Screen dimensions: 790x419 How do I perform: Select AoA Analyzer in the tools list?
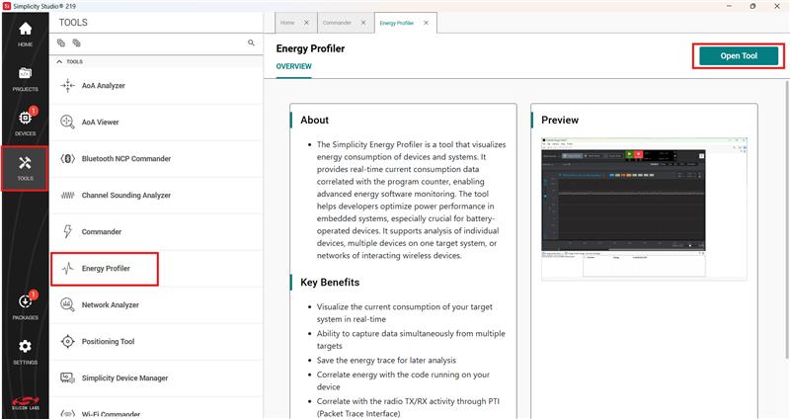point(103,86)
